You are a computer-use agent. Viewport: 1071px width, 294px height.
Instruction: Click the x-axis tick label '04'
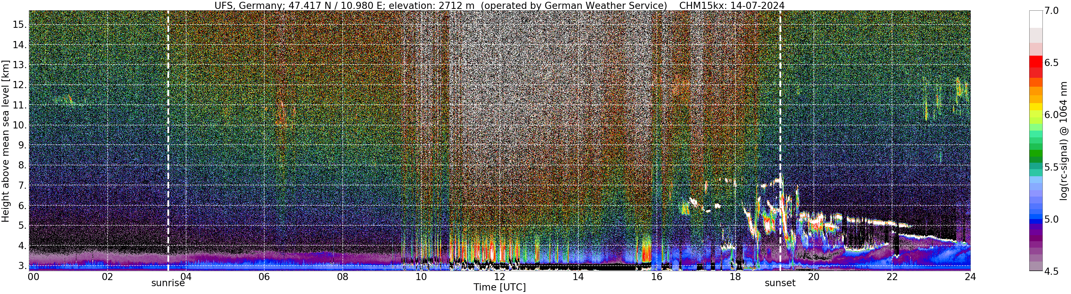186,277
